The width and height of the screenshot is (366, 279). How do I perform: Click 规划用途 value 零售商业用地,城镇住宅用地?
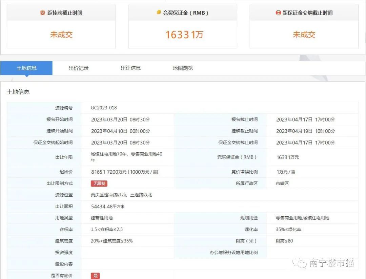pyautogui.click(x=303, y=218)
